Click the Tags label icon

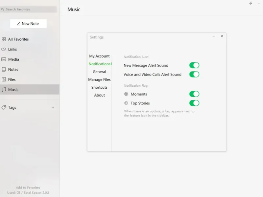(x=4, y=108)
